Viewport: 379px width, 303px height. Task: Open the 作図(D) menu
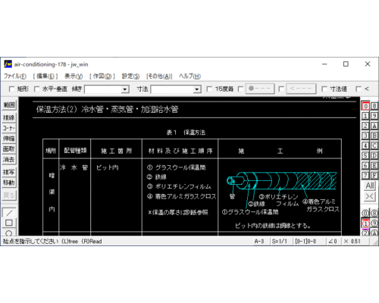pos(102,76)
